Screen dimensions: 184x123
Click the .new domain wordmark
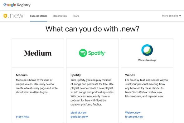(16, 16)
